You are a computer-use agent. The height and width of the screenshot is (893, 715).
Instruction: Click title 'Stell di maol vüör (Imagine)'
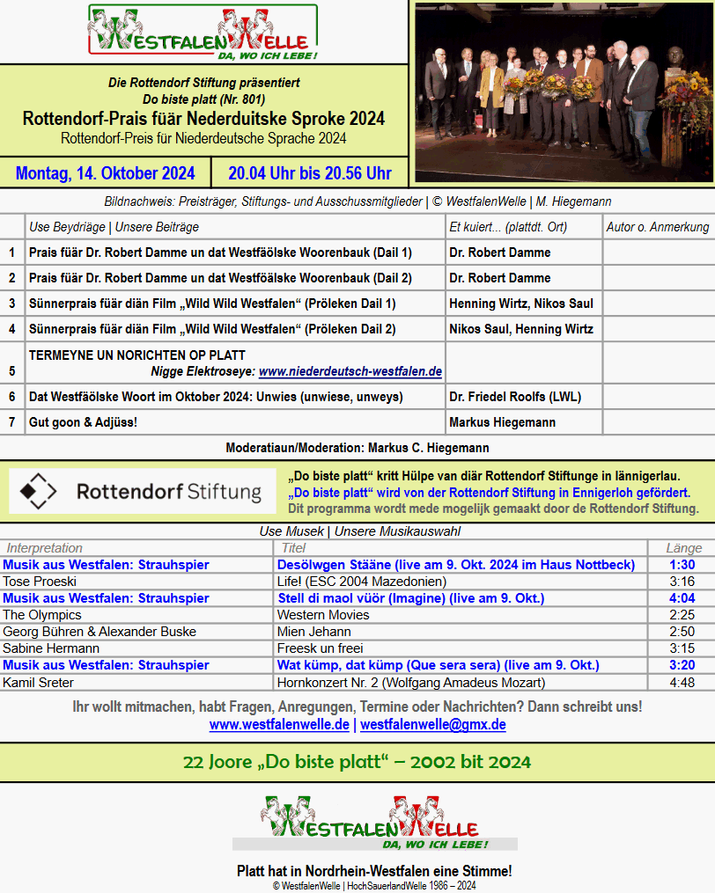pos(410,598)
